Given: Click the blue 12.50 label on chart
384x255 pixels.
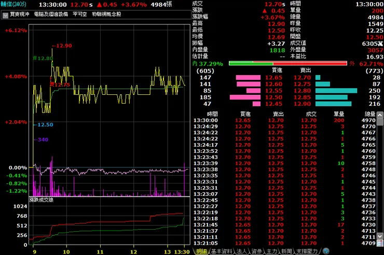Looking at the screenshot, I should click(44, 125).
